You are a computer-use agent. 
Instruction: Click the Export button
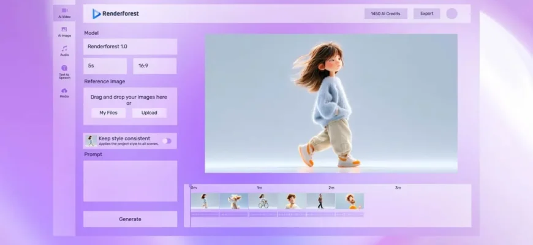pyautogui.click(x=426, y=13)
